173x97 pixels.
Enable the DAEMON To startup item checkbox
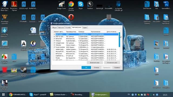tap(54, 56)
